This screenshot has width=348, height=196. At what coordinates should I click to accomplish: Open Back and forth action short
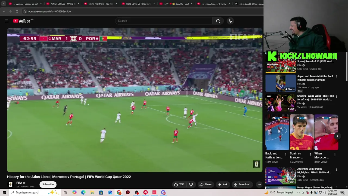[277, 132]
